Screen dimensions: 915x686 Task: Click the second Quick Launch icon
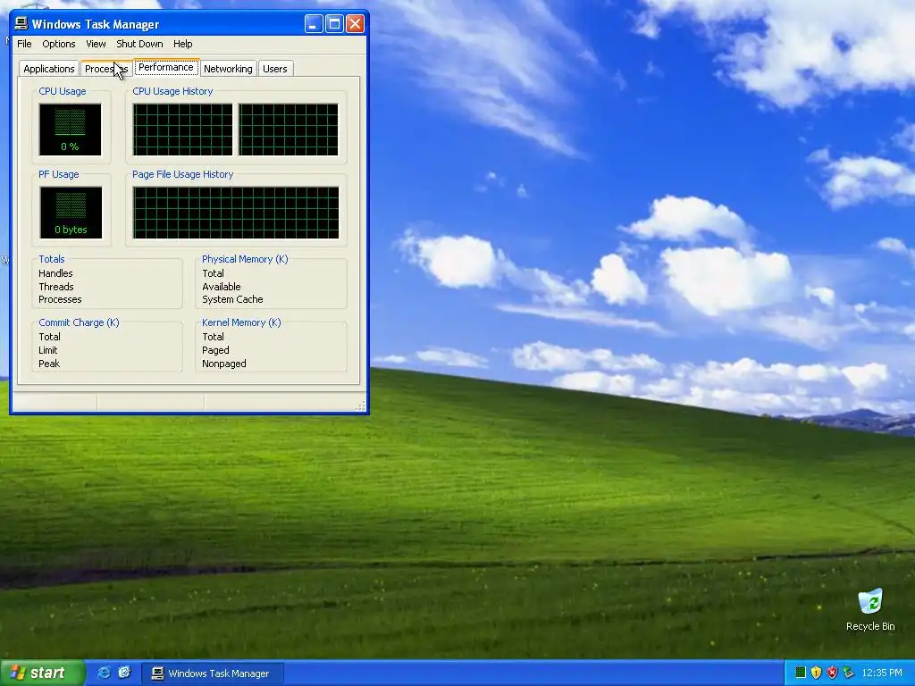tap(125, 673)
